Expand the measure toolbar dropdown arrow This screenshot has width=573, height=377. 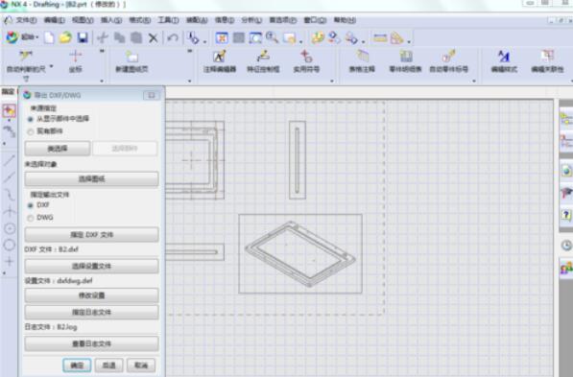(409, 41)
